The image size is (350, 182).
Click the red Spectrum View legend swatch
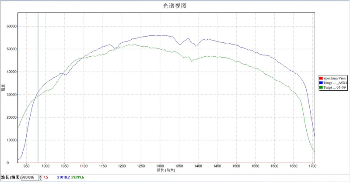[x=321, y=79]
